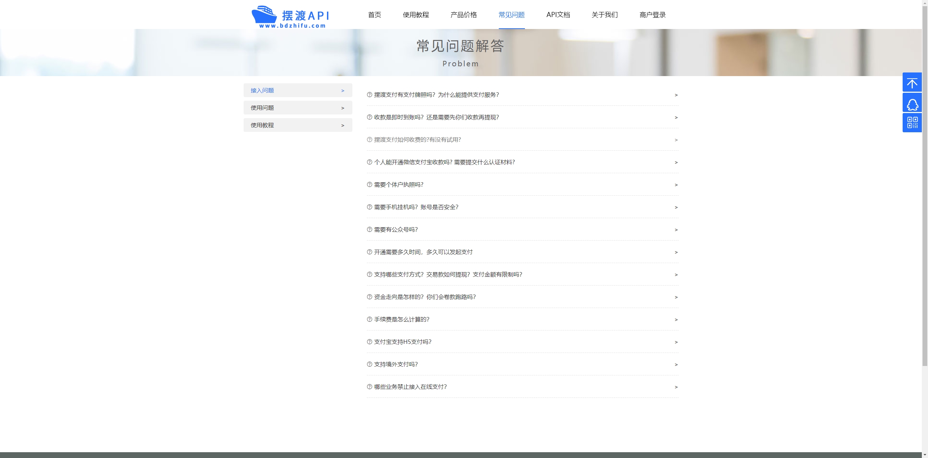Click question-mark icon beside 手续费是怎么计算的
This screenshot has width=928, height=458.
369,319
